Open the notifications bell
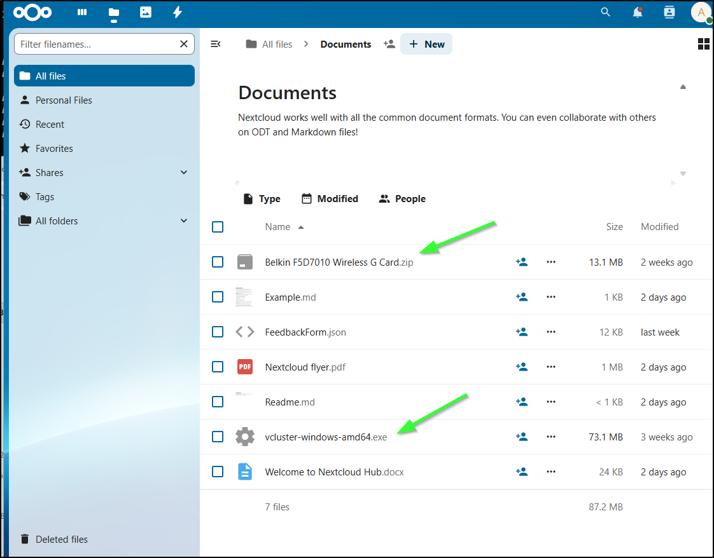The width and height of the screenshot is (714, 558). pyautogui.click(x=638, y=12)
